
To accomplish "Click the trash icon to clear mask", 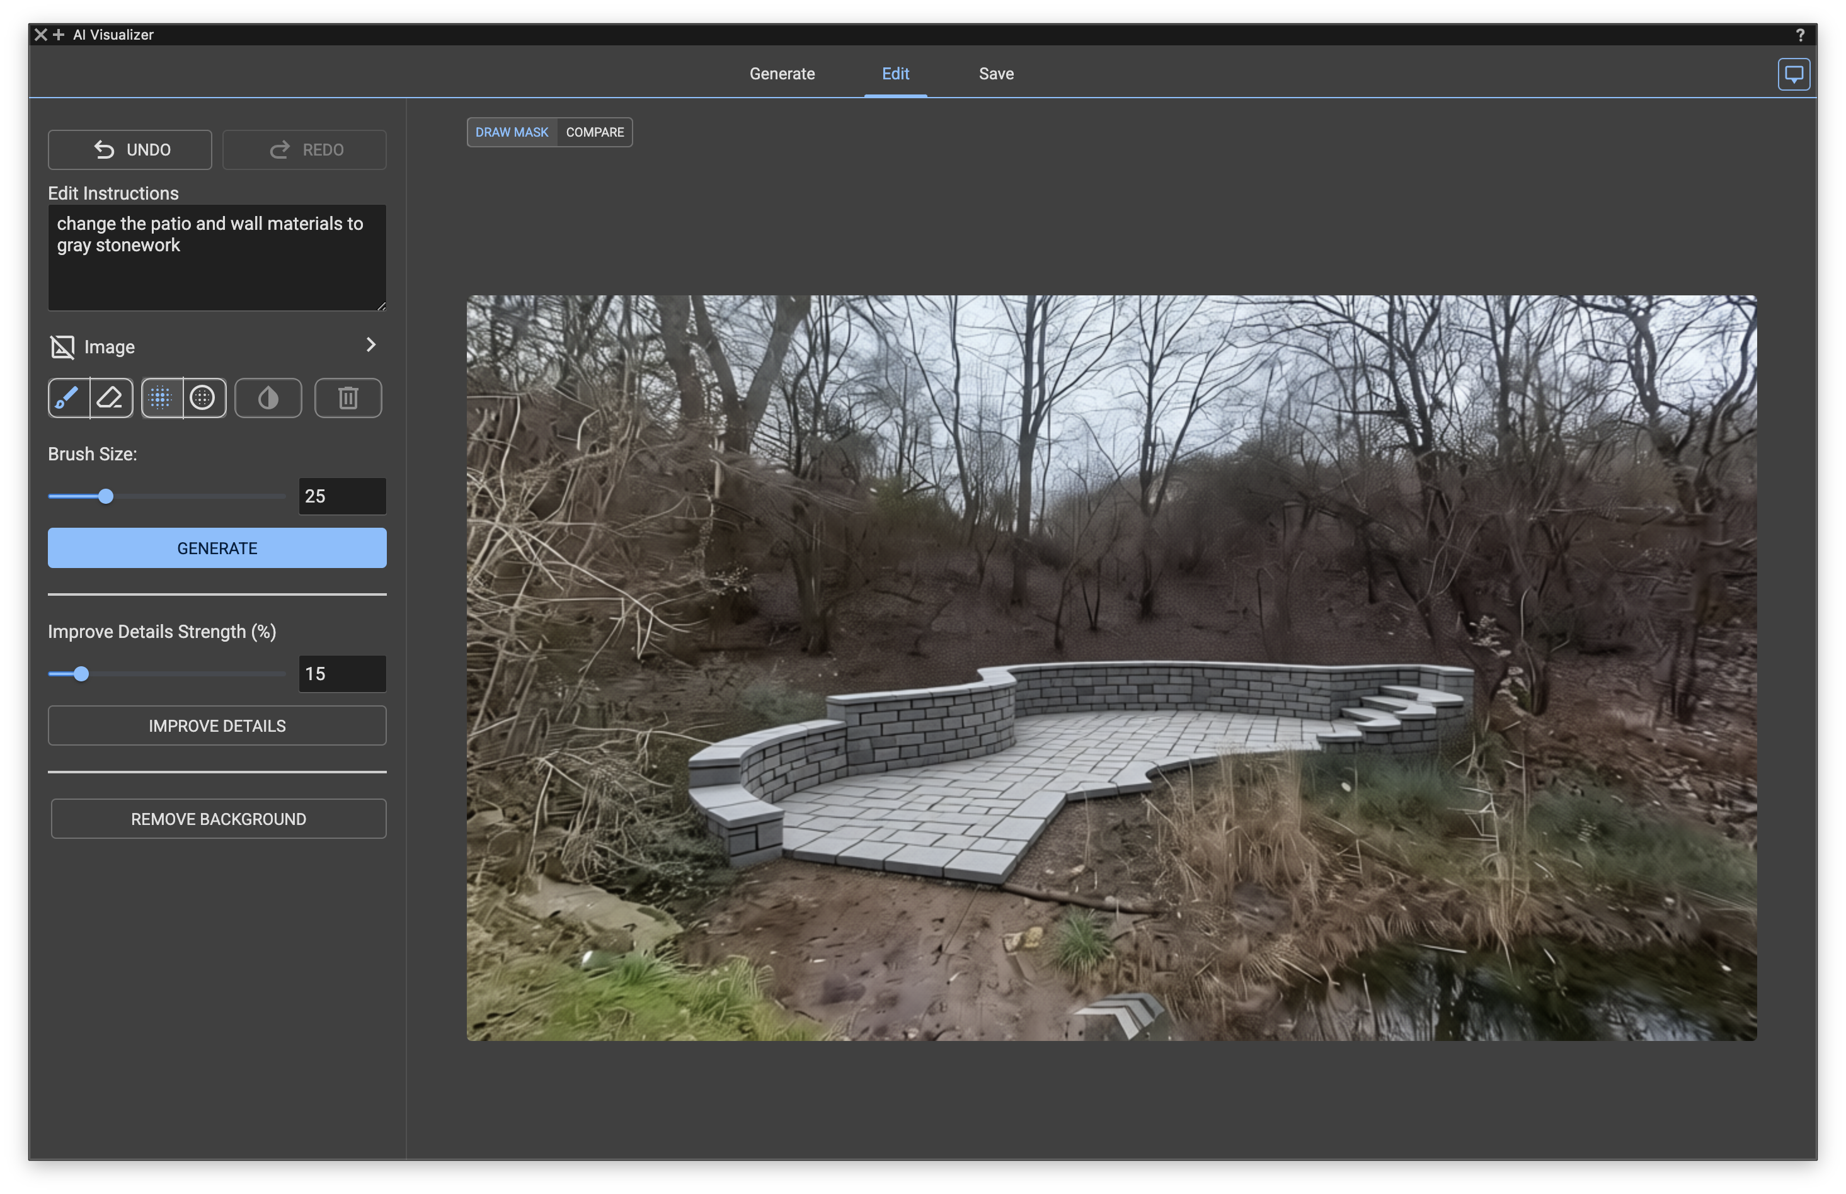I will 348,399.
